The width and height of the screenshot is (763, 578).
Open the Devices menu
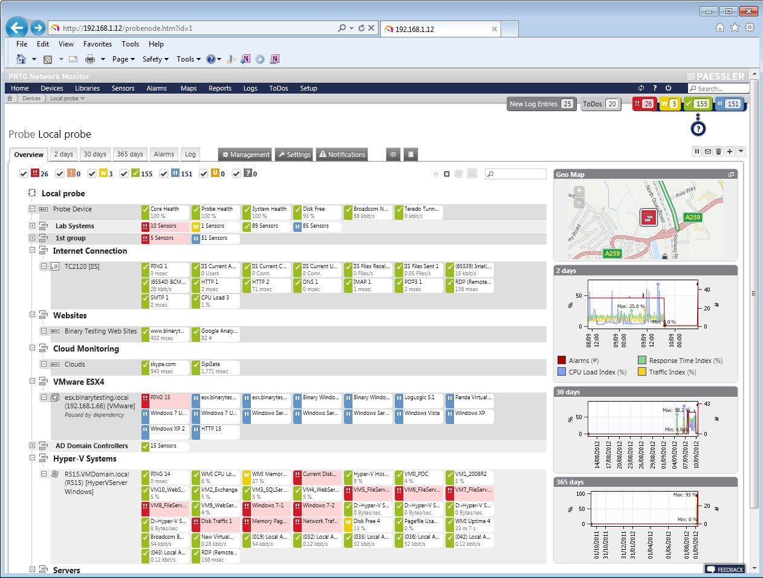[x=51, y=88]
